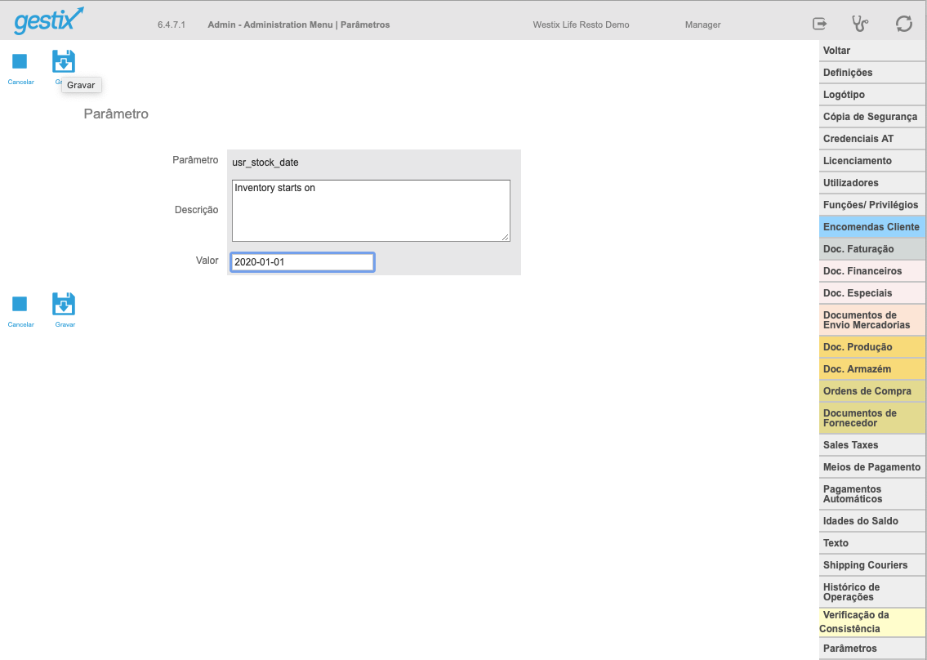The width and height of the screenshot is (927, 660).
Task: Open Verificação da Consistência menu item
Action: click(872, 622)
